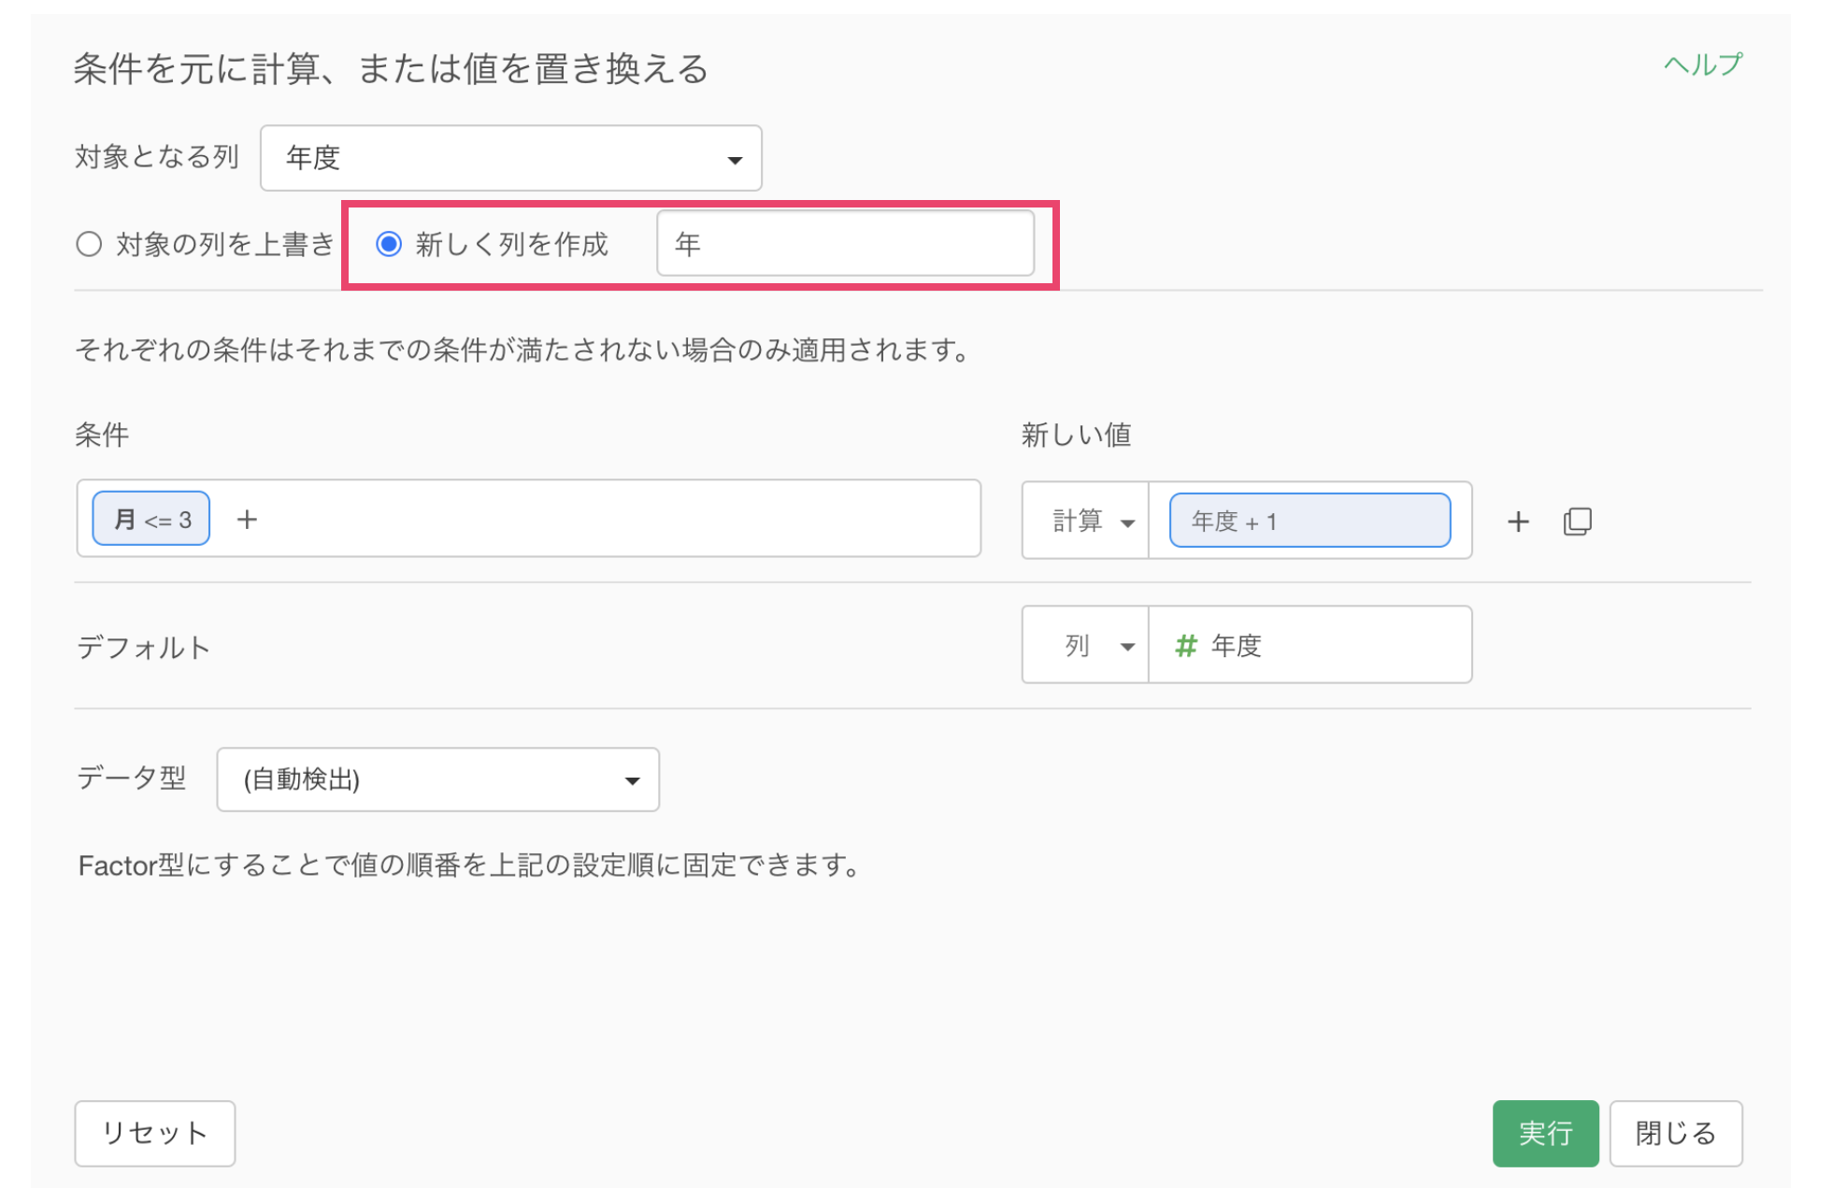Click the 年度 + 1 calculation field
Screen dimensions: 1832x1202
pyautogui.click(x=1309, y=522)
